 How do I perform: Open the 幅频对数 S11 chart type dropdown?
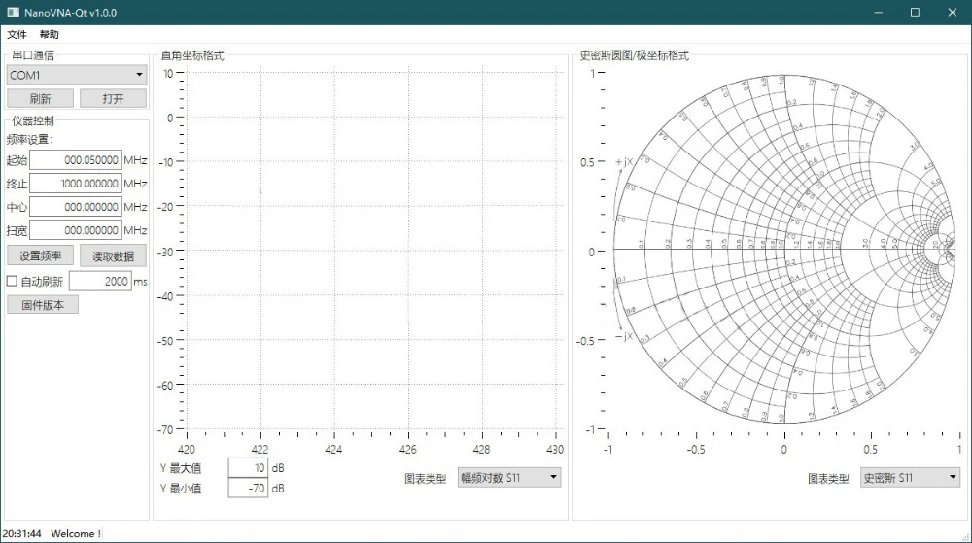[509, 477]
